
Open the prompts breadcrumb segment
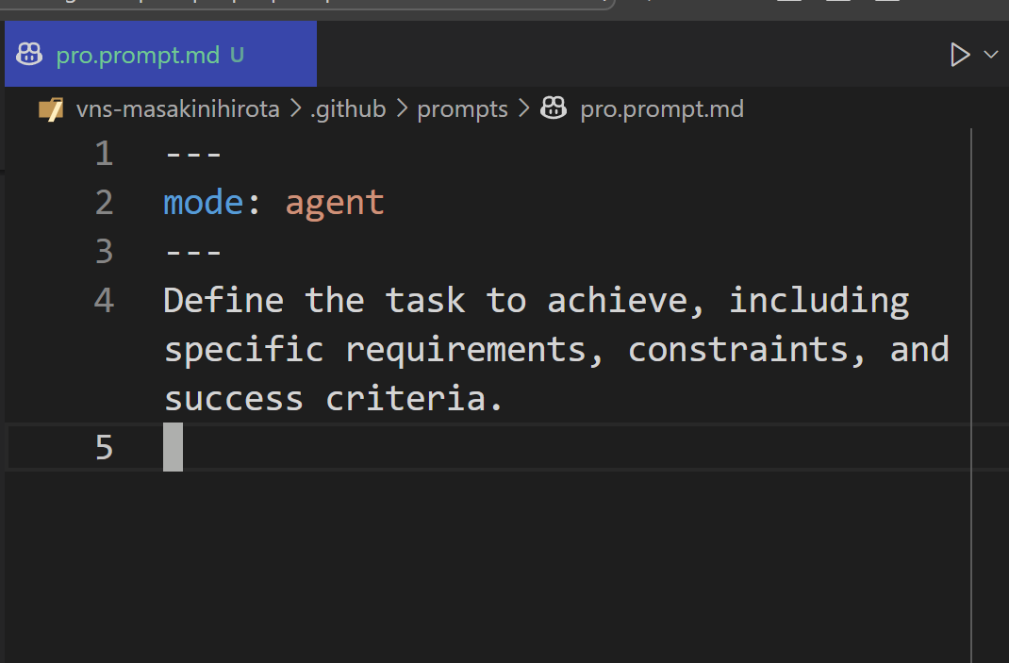[462, 109]
